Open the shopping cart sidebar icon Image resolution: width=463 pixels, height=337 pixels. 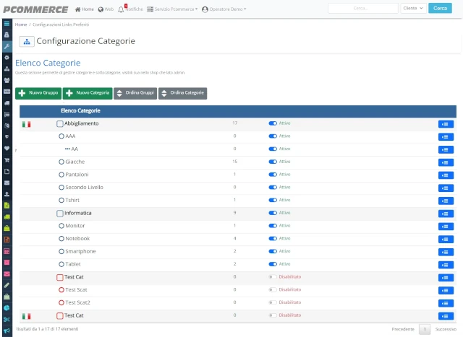click(x=7, y=160)
